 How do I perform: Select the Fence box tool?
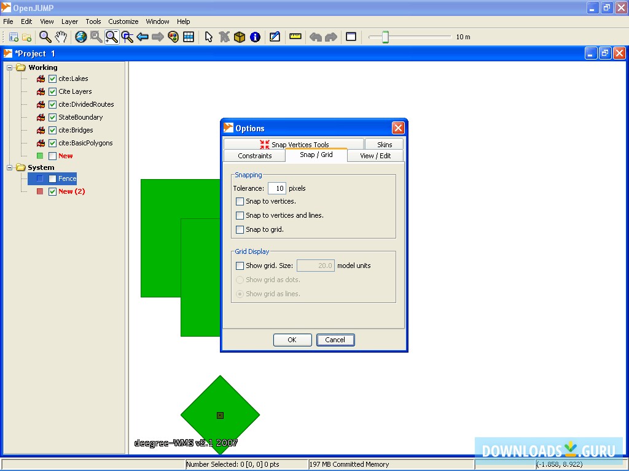[240, 37]
